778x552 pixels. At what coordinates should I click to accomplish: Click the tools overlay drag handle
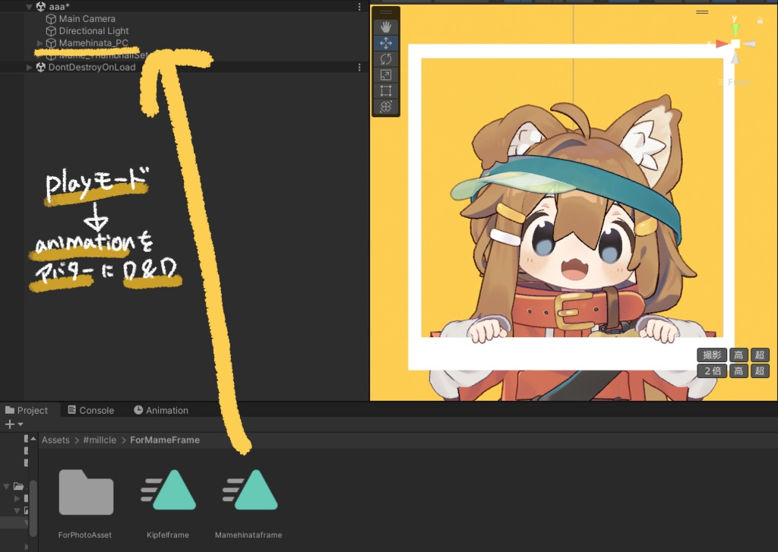(385, 12)
